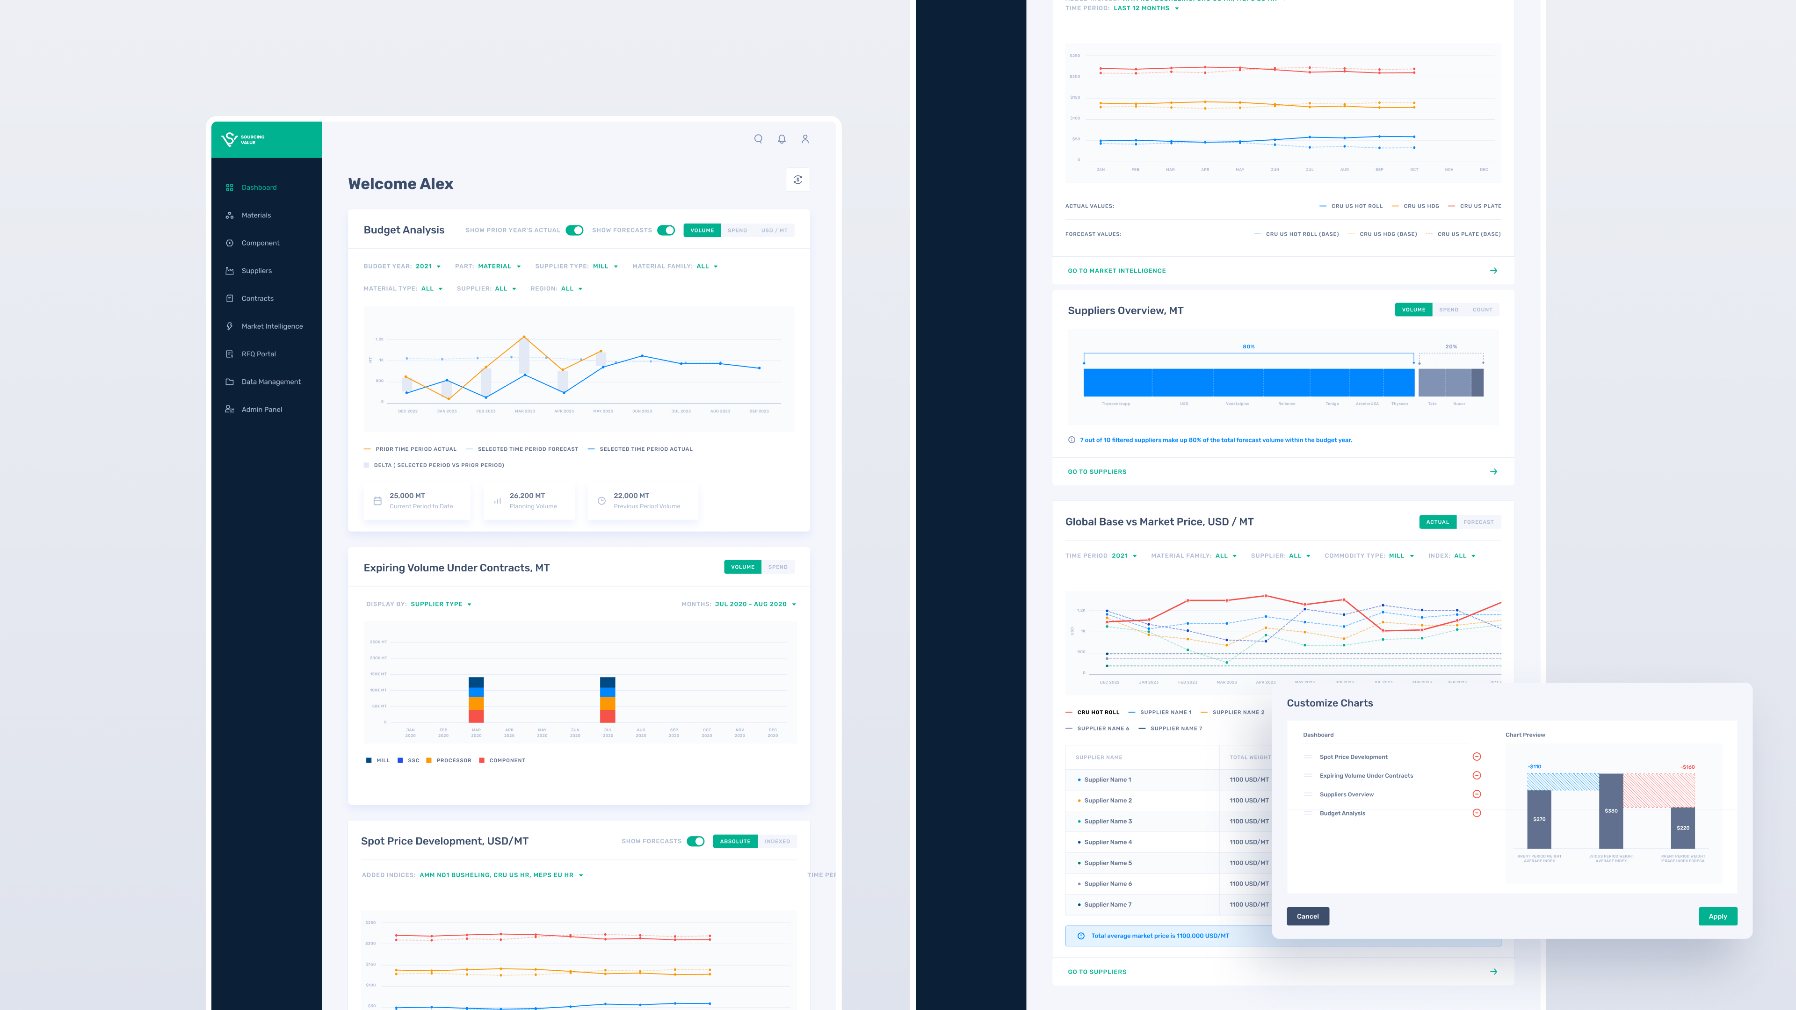1796x1010 pixels.
Task: Click the customize dashboard icon button
Action: pos(797,180)
